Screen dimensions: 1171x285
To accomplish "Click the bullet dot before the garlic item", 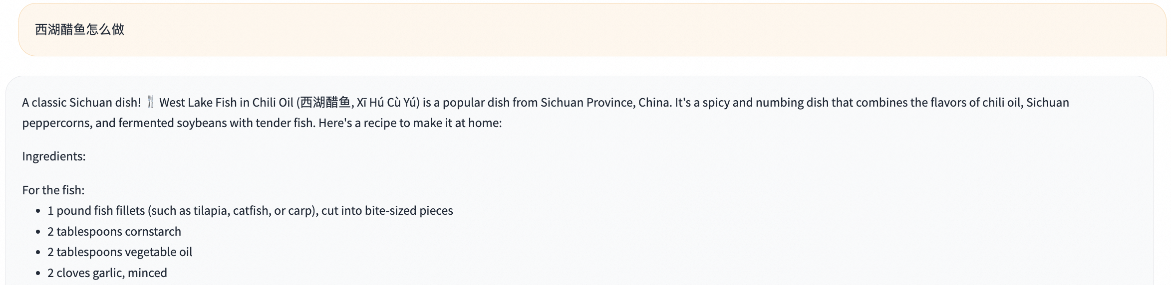I will [38, 274].
